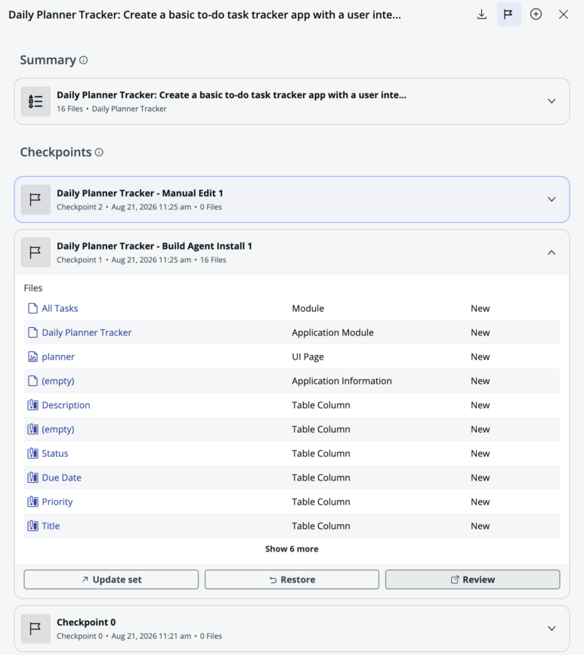Click the Application Information type cell
Image resolution: width=584 pixels, height=655 pixels.
point(341,381)
